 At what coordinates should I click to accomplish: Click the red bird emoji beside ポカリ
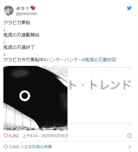coord(33,8)
